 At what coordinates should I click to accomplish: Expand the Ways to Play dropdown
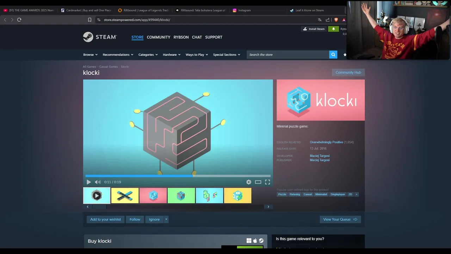pyautogui.click(x=197, y=55)
